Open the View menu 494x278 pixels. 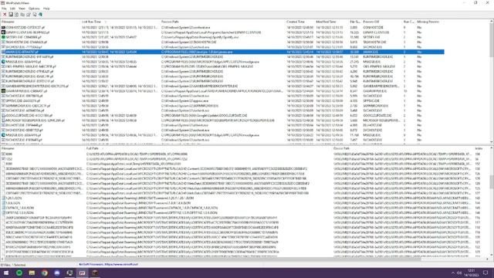click(22, 8)
